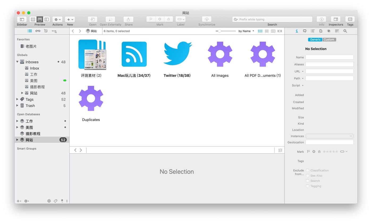The height and width of the screenshot is (223, 372).
Task: Click the New toolbar button
Action: click(x=70, y=19)
